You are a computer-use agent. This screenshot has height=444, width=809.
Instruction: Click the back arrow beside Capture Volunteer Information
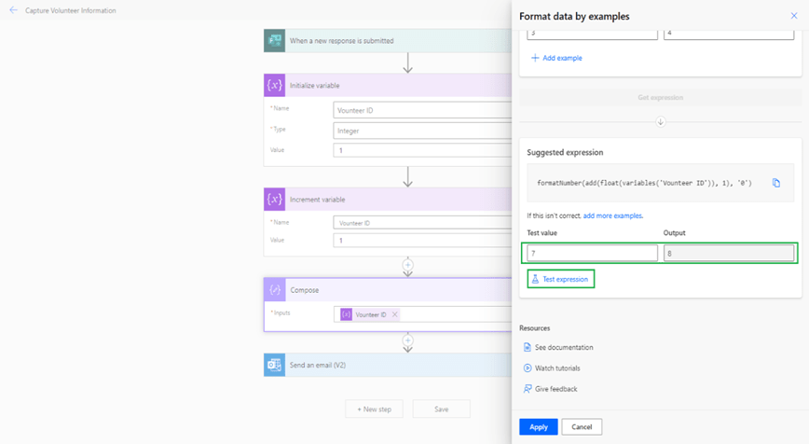[13, 10]
